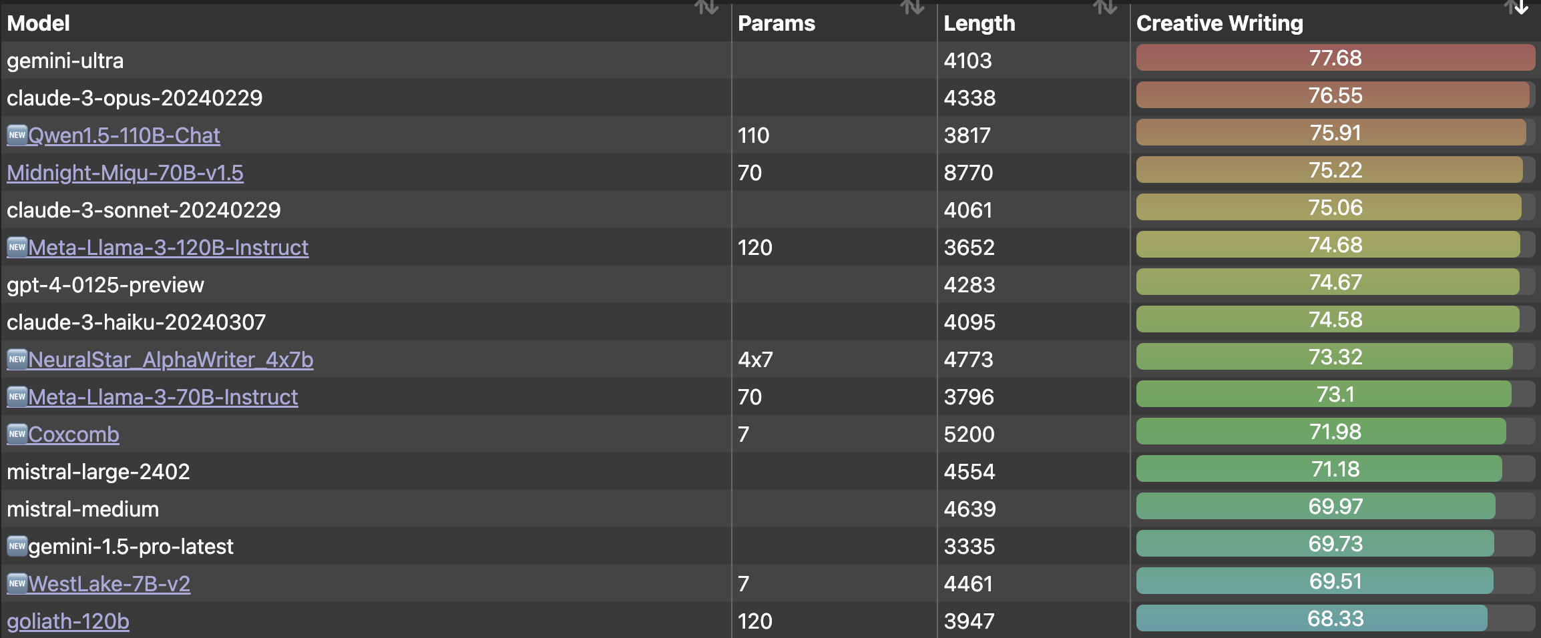Select the claude-3-opus-20240229 row name
Image resolution: width=1541 pixels, height=638 pixels.
click(134, 98)
